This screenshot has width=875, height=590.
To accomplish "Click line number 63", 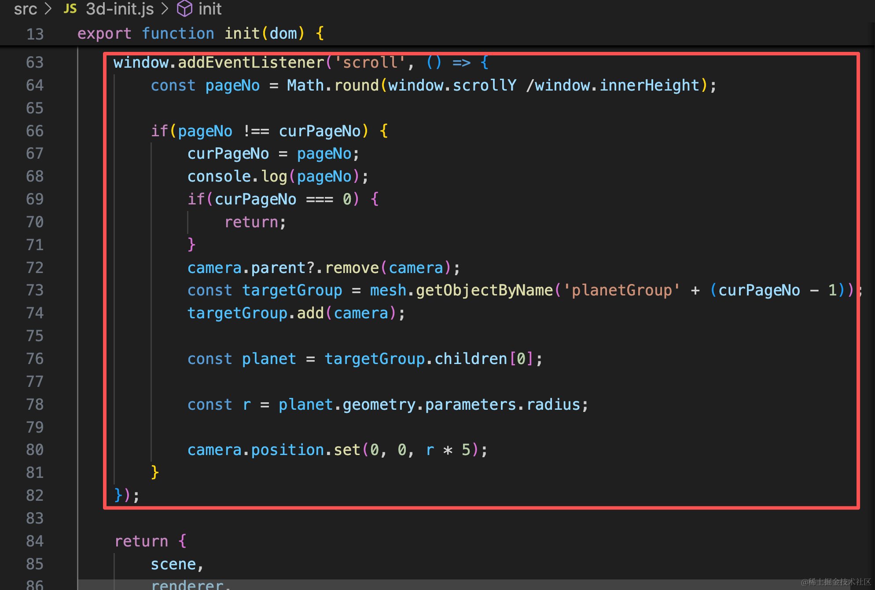I will coord(35,62).
